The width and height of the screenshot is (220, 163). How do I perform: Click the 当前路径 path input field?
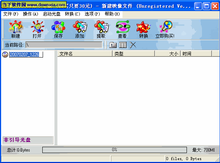[x=64, y=45]
